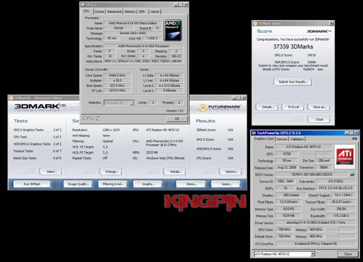363x262 pixels.
Task: Click the Futuremark orange logo icon
Action: coord(202,108)
